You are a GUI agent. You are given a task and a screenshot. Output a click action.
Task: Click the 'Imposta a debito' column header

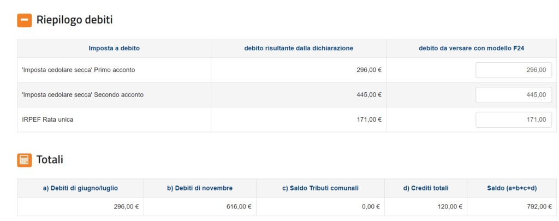click(114, 49)
